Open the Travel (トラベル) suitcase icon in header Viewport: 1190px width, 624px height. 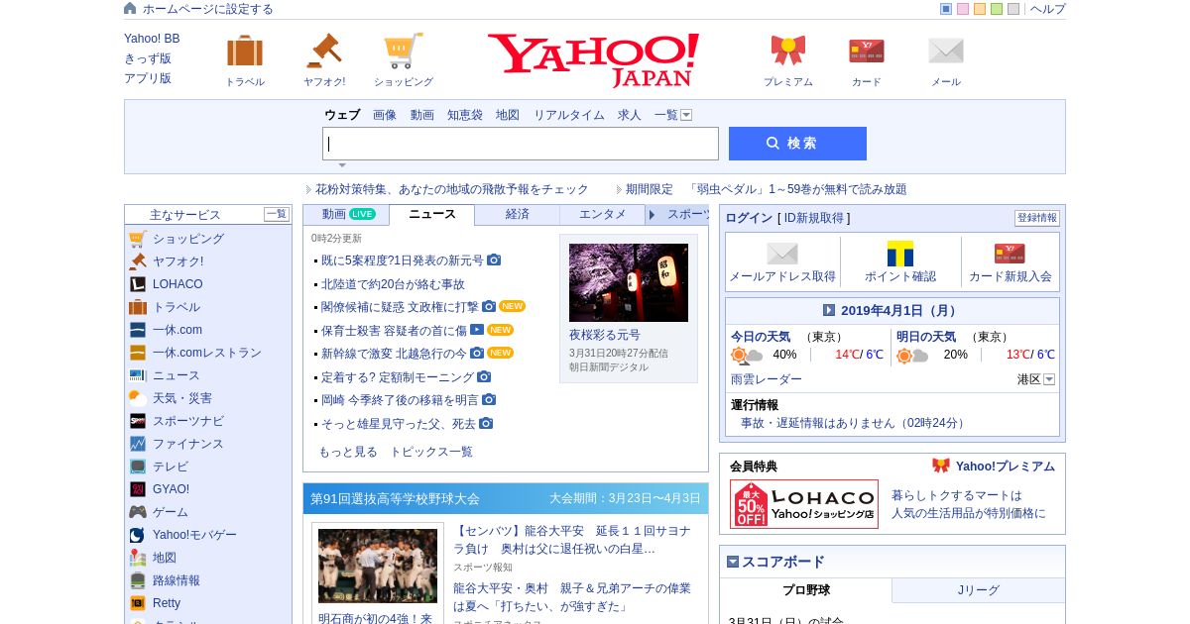245,51
